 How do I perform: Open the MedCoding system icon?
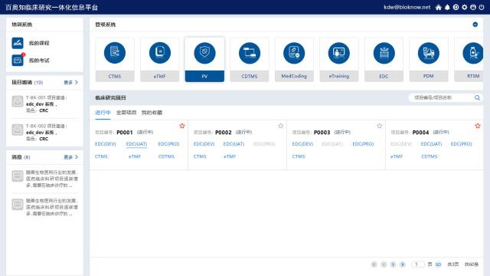click(294, 53)
